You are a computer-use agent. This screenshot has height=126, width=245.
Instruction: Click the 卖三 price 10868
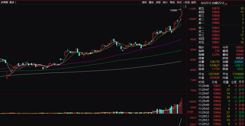(x=216, y=16)
